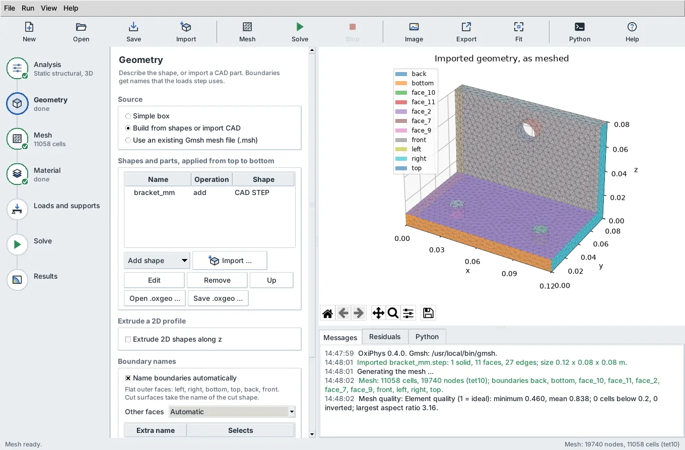
Task: Open a file with the Open icon
Action: (81, 27)
